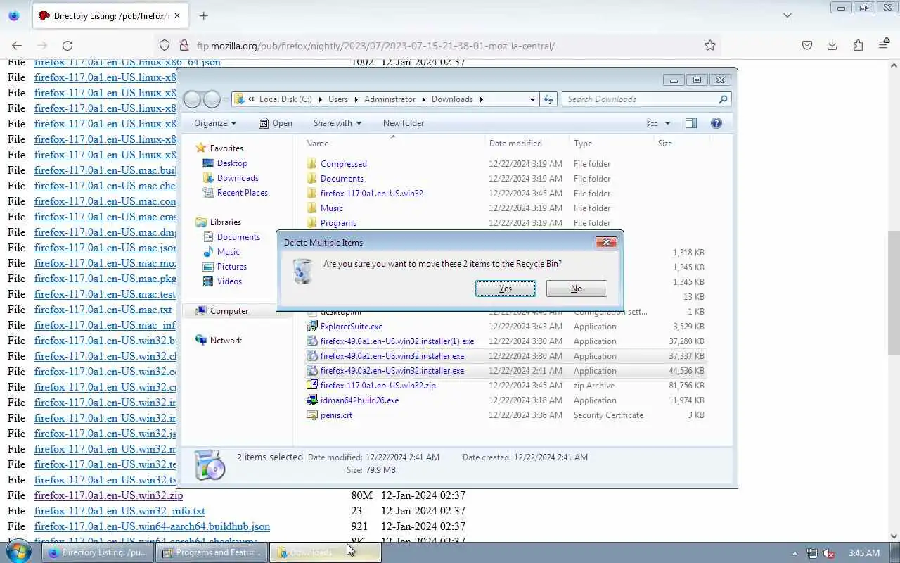Select Downloads under Favorites
This screenshot has width=900, height=563.
(x=238, y=178)
